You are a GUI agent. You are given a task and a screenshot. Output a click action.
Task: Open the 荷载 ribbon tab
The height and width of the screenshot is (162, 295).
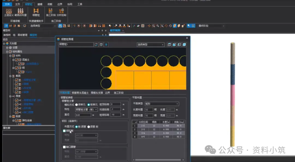(x=50, y=4)
